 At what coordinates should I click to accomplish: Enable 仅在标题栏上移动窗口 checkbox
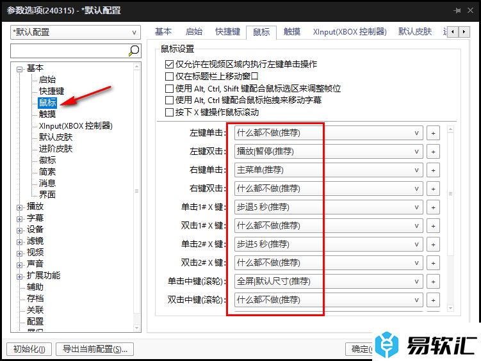click(170, 76)
